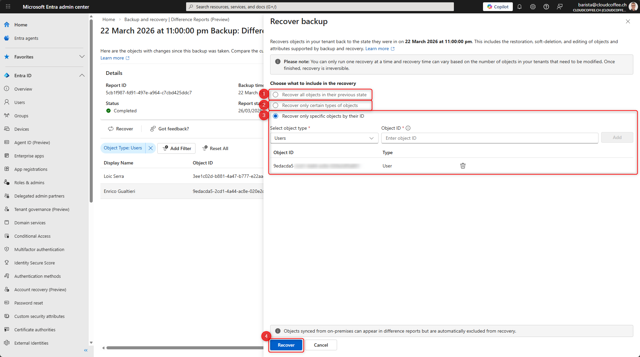
Task: Select Recover only certain types of objects
Action: [275, 106]
